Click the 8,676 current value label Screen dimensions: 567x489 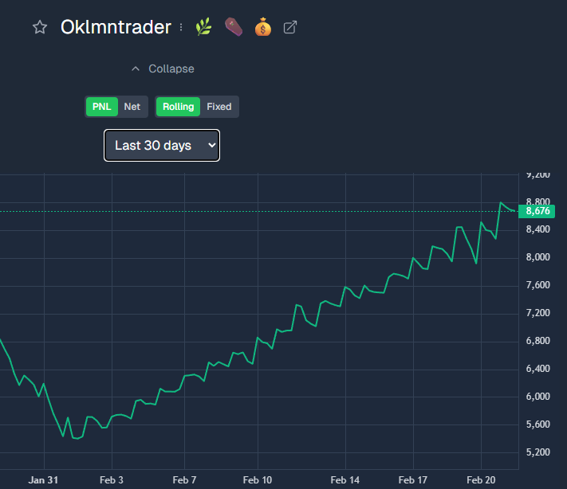pyautogui.click(x=537, y=211)
